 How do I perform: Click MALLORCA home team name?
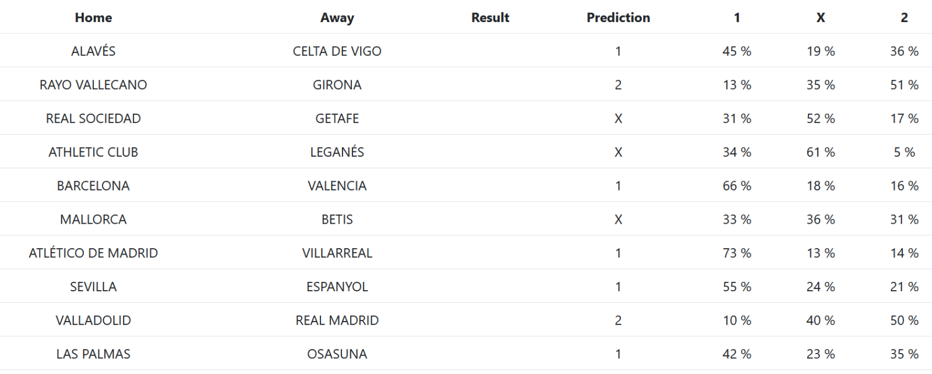click(x=93, y=220)
